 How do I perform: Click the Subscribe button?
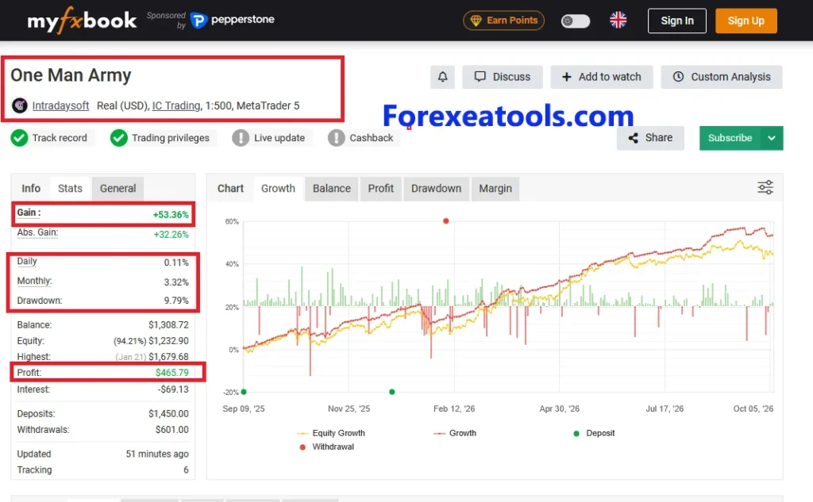click(730, 138)
